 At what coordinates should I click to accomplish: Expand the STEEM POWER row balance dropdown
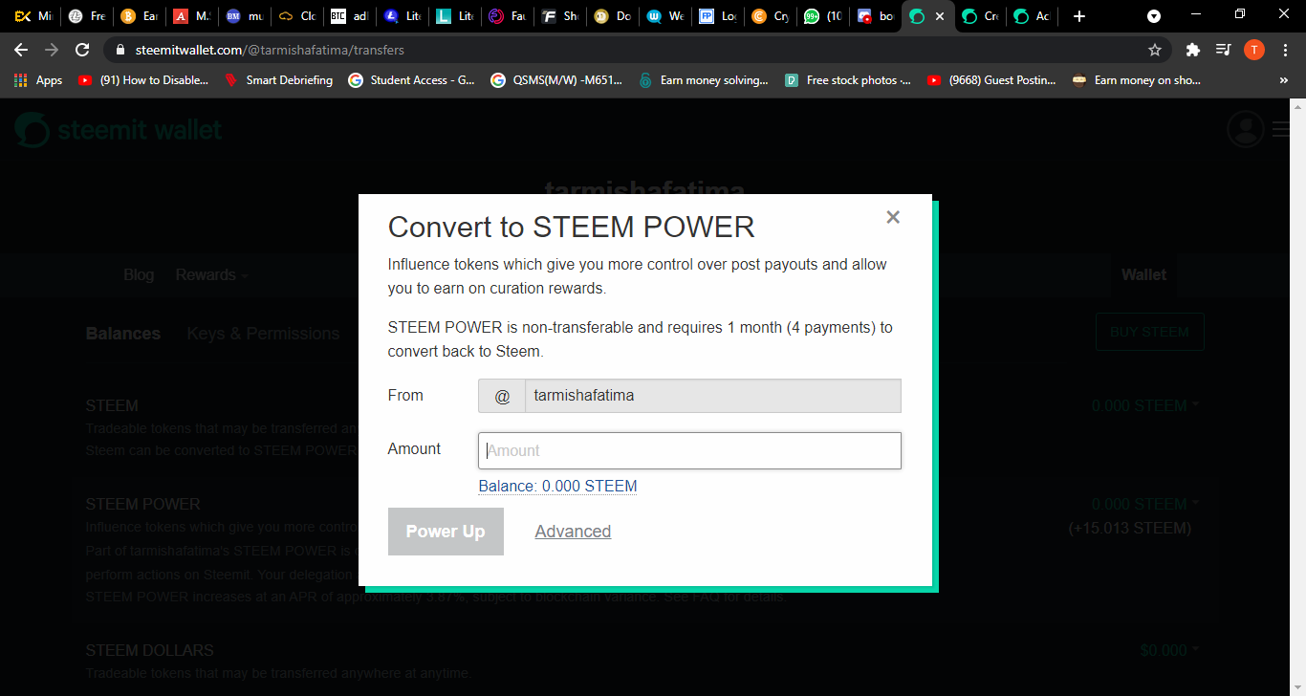point(1145,504)
